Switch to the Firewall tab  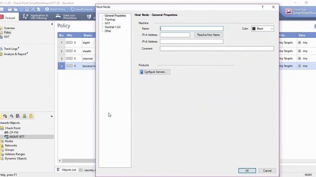pyautogui.click(x=9, y=17)
